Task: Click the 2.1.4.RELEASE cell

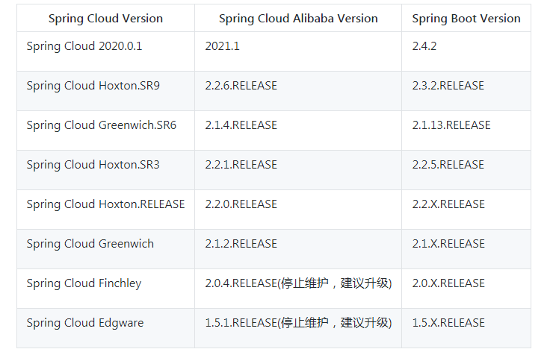Action: click(x=298, y=131)
